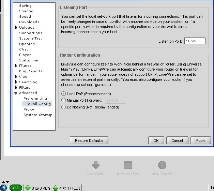Click the small up arrow above status bar
Screen dimensions: 214x191
pos(3,182)
